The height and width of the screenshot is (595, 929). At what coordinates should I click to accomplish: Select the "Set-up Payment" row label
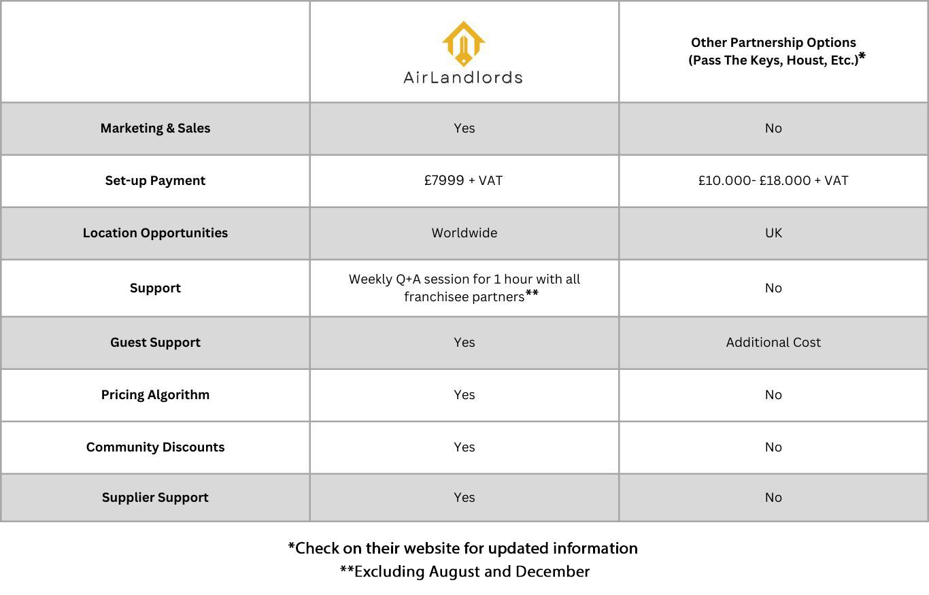[x=155, y=181]
